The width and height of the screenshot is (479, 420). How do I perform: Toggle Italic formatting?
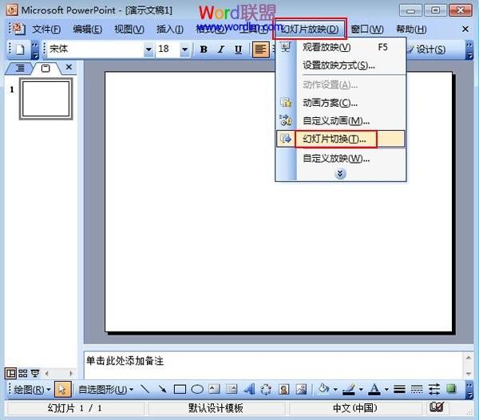click(221, 49)
